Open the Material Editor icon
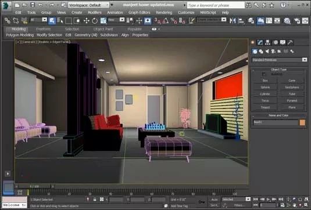 [287, 20]
